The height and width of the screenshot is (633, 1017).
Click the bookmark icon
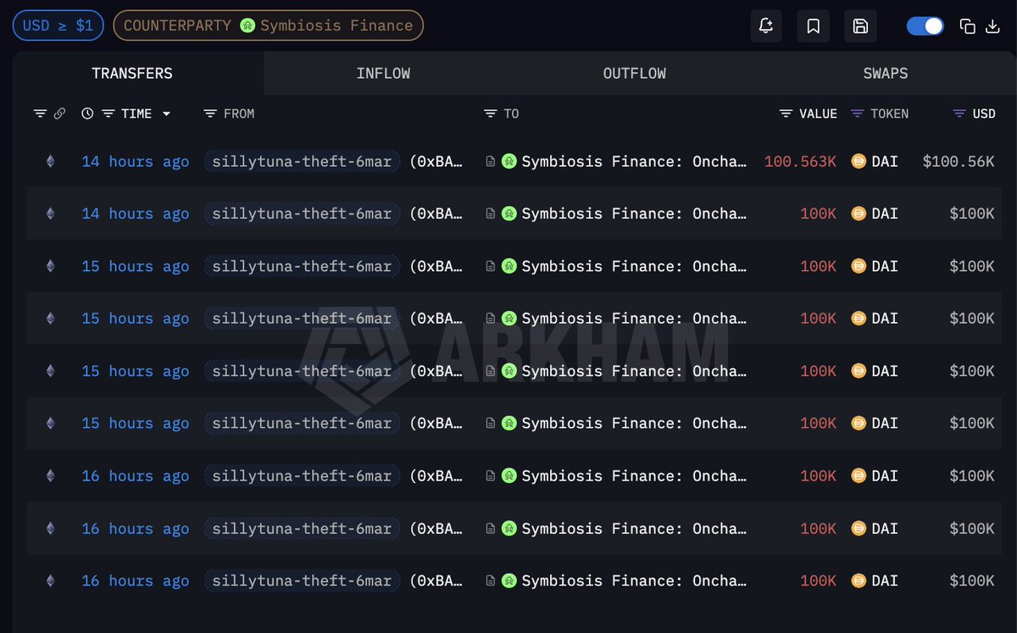[x=813, y=26]
